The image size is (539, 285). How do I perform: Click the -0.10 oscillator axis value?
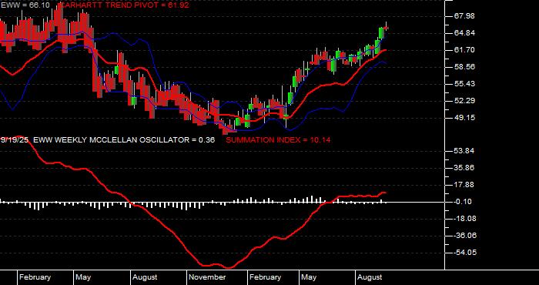[x=464, y=202]
